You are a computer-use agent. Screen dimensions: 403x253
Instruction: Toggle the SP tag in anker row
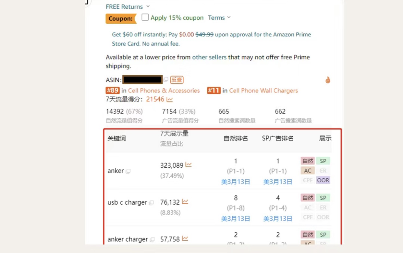click(323, 161)
